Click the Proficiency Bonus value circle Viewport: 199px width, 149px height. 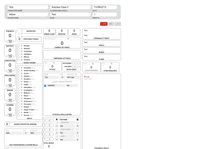coord(19,39)
